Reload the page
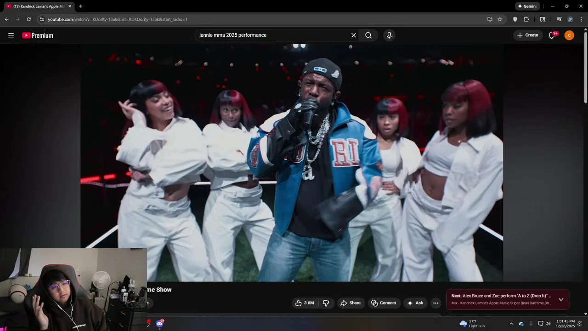 tap(28, 19)
